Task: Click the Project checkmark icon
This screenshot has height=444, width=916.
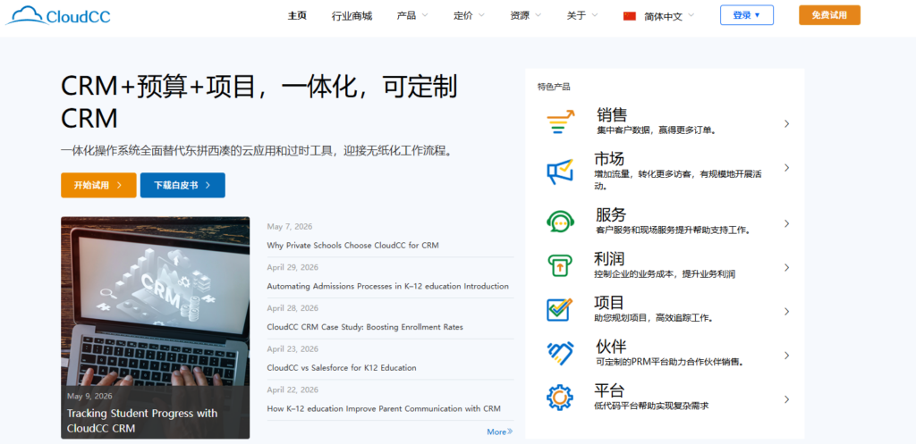Action: coord(560,309)
